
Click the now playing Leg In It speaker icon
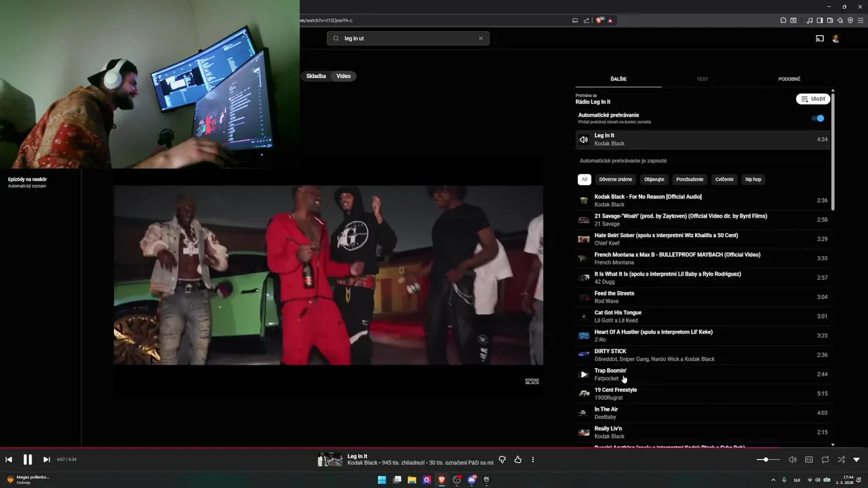pos(584,140)
